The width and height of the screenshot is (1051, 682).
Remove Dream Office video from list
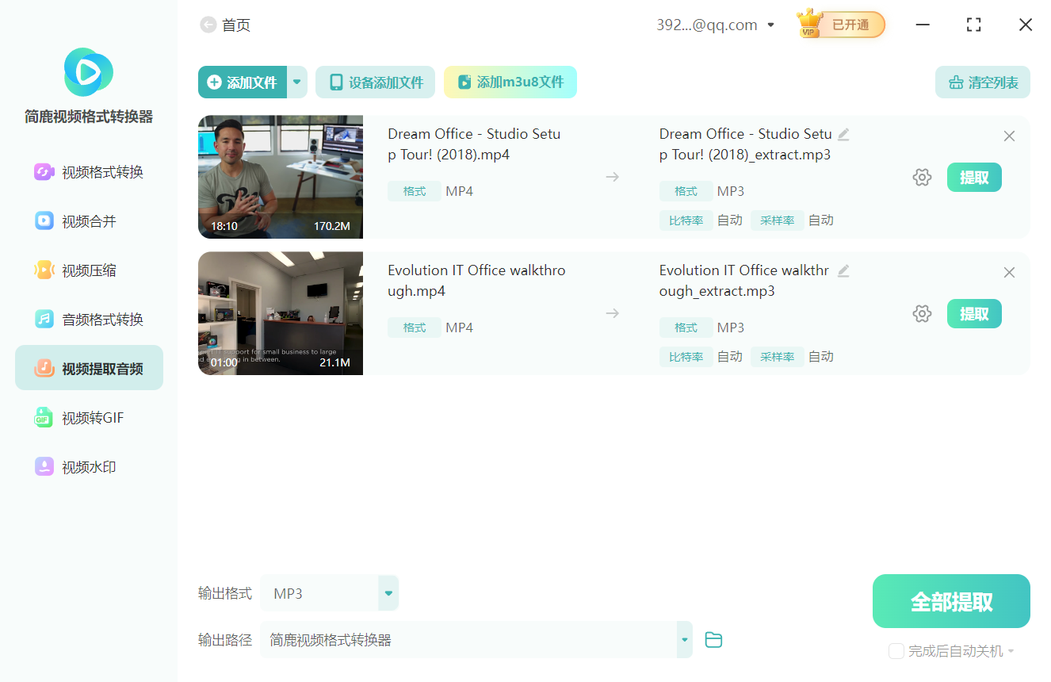(1009, 136)
